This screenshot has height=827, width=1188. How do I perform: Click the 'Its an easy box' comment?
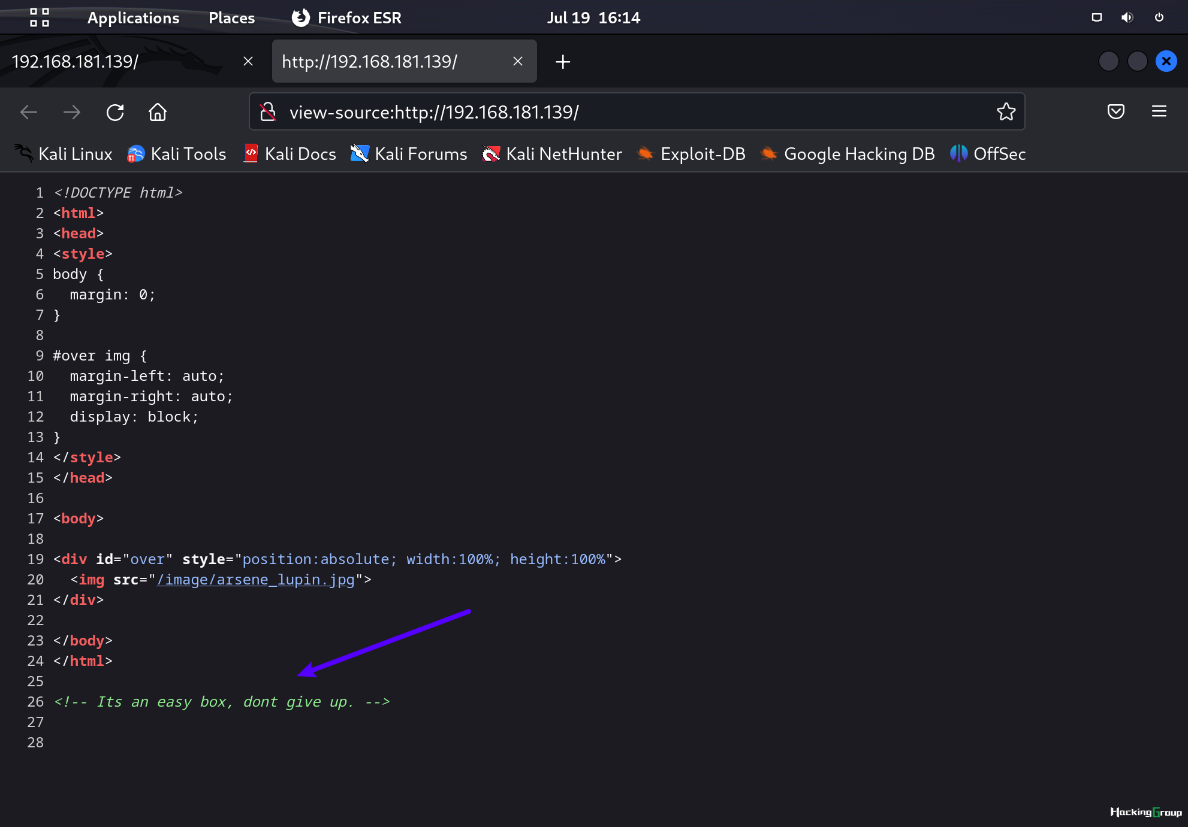222,702
